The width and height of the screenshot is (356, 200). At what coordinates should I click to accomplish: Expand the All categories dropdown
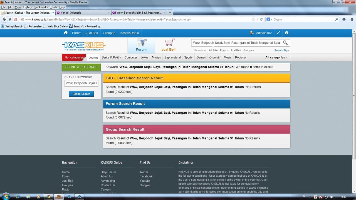point(276,57)
